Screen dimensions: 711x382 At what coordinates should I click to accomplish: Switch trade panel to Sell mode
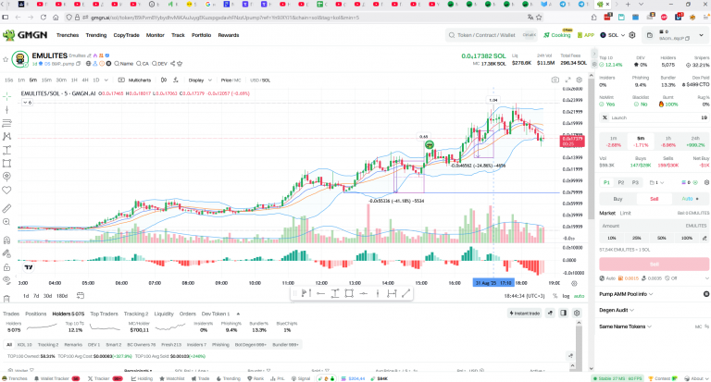point(655,199)
